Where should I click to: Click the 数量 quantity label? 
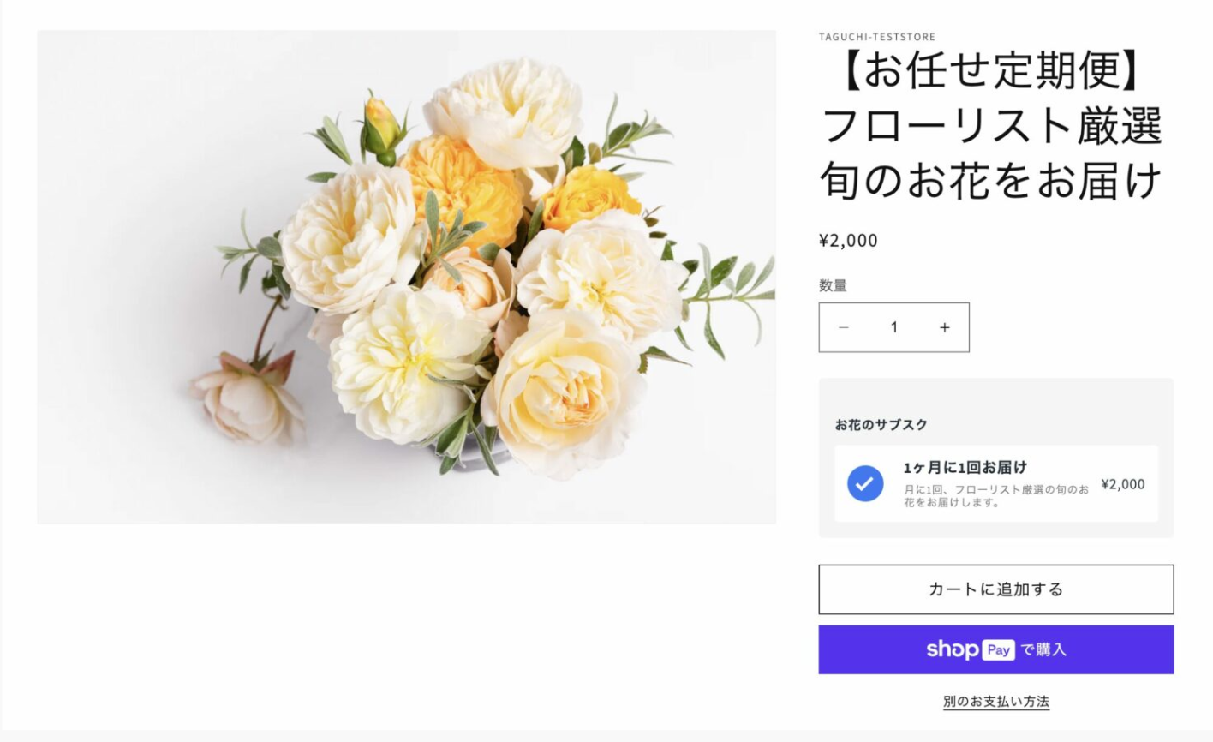tap(832, 285)
